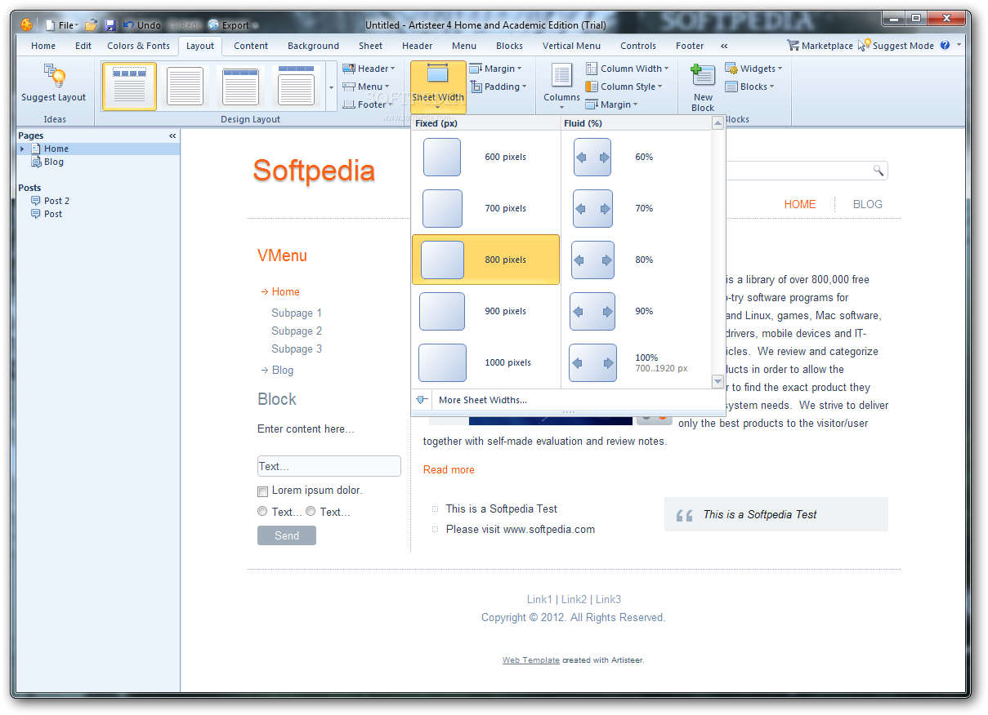Open the Menu layout dropdown
The height and width of the screenshot is (715, 988).
point(365,87)
